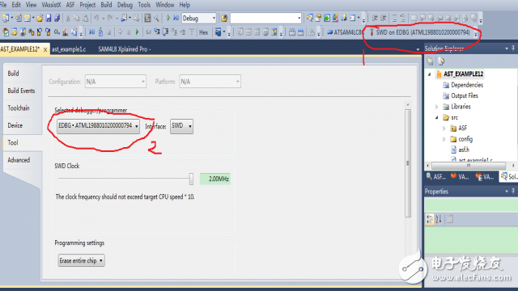
Task: Click the Decrease Indent toolbar icon
Action: 375,18
